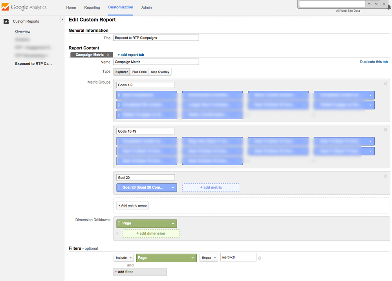Viewport: 392px width, 281px height.
Task: Click the Add metric group button
Action: (133, 205)
